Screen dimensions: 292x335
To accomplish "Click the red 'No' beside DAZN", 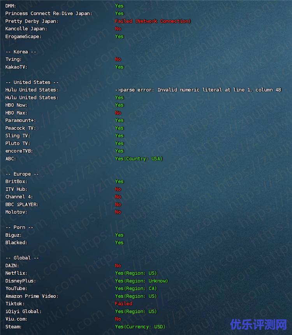I will click(118, 266).
